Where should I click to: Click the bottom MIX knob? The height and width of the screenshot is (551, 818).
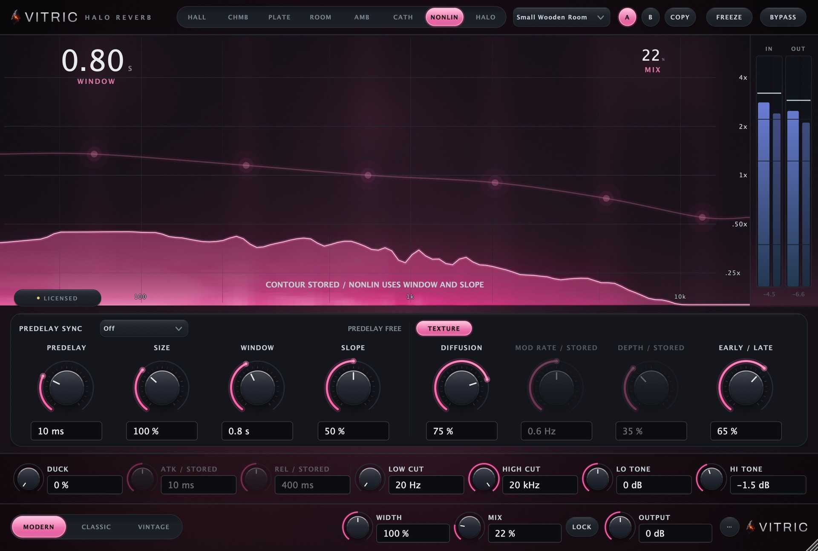point(469,527)
